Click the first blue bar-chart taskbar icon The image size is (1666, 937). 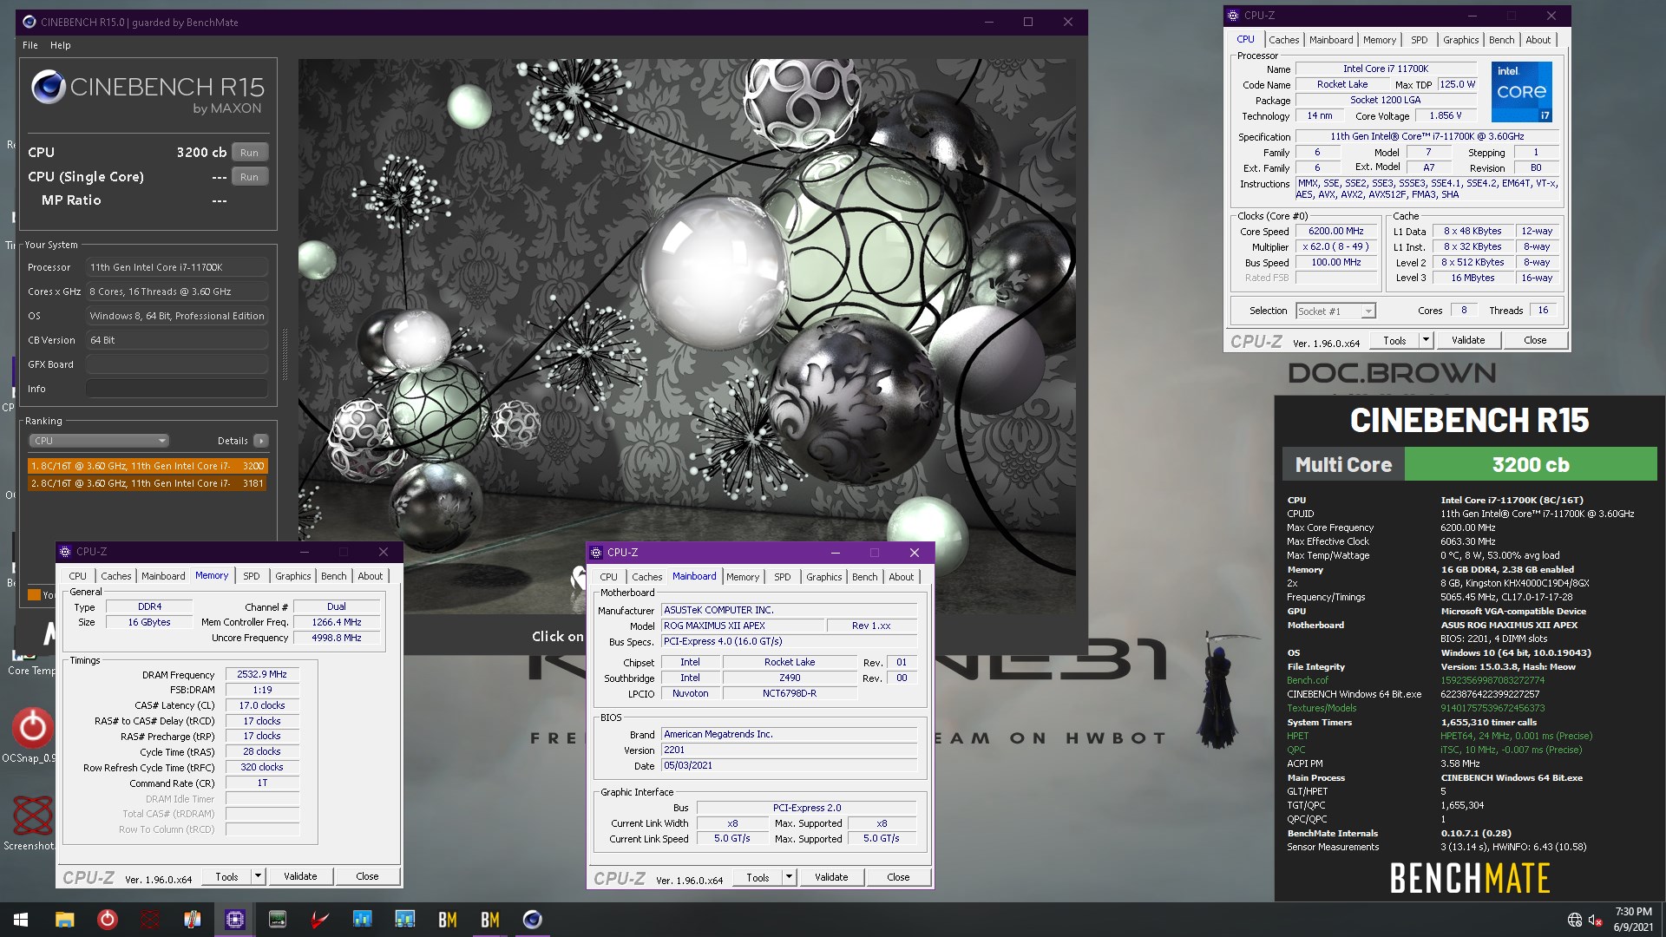point(362,920)
